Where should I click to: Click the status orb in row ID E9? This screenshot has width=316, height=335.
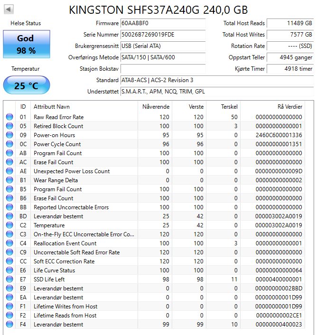point(9,288)
